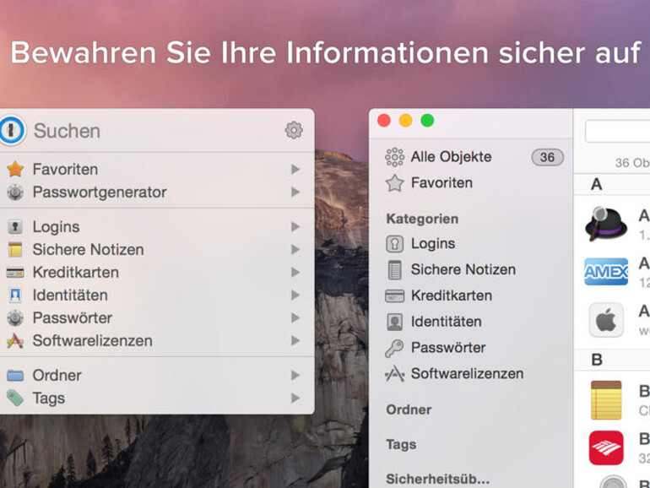The image size is (650, 488).
Task: Expand Ordner submenu arrow in popup
Action: 295,375
